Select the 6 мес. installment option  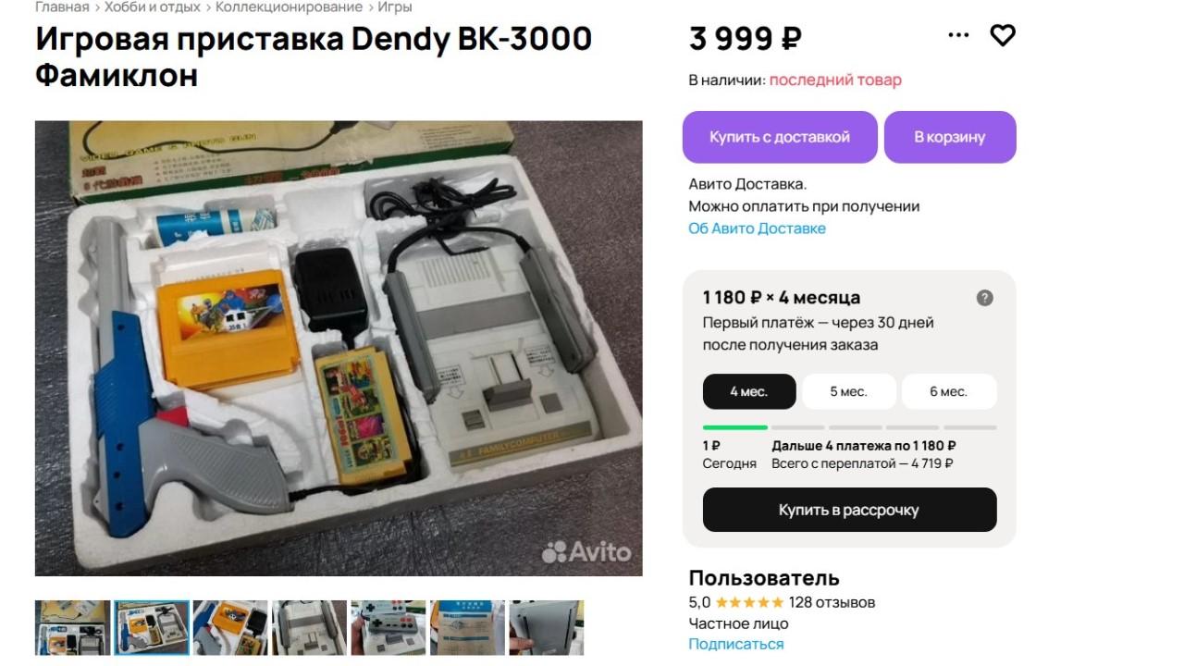(x=949, y=391)
